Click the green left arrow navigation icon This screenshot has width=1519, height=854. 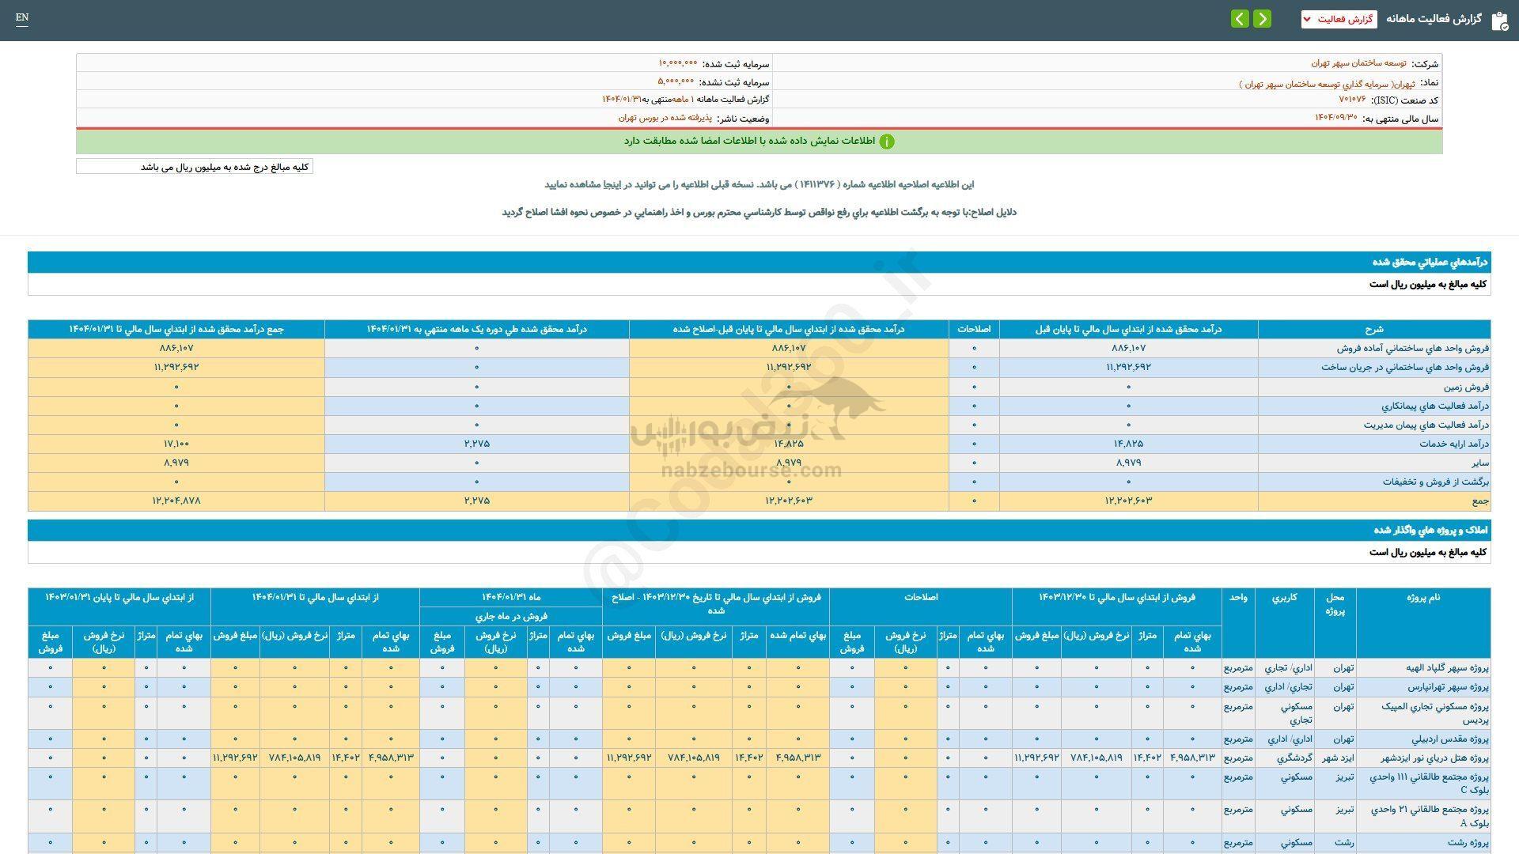pos(1238,18)
